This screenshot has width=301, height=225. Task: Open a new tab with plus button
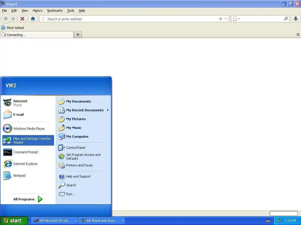78,35
